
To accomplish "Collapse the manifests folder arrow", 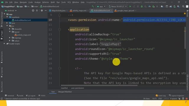I will (x=7, y=17).
